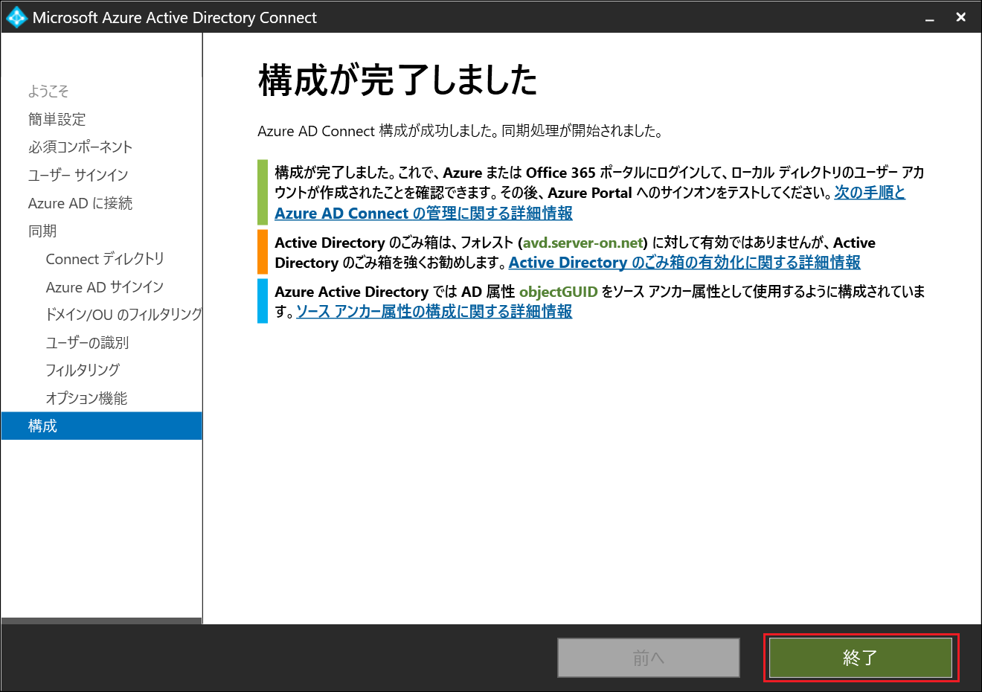Click the sidebar horizontal scrollbar
Viewport: 982px width, 692px height.
coord(101,621)
